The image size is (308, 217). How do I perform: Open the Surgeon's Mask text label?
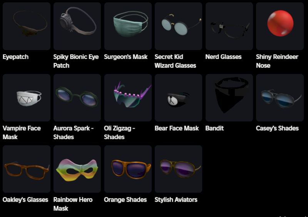126,57
